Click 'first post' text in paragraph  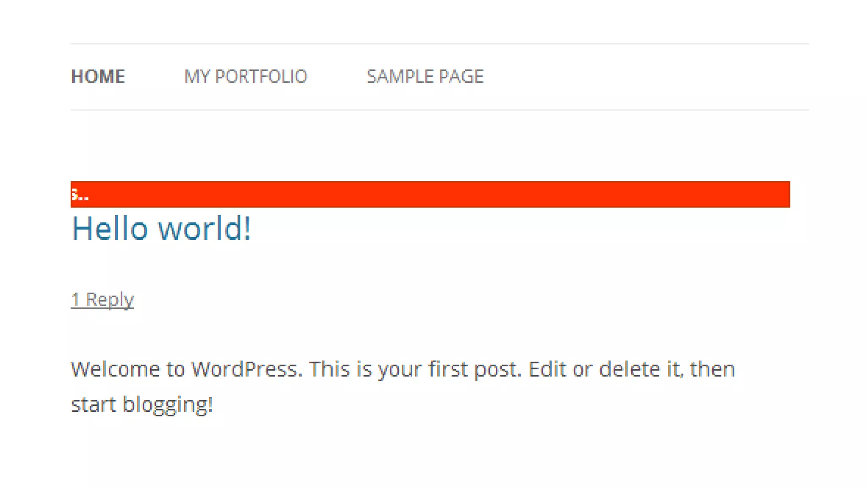[x=473, y=369]
